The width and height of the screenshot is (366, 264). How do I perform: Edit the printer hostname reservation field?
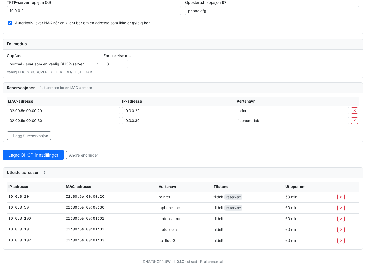tap(293, 111)
